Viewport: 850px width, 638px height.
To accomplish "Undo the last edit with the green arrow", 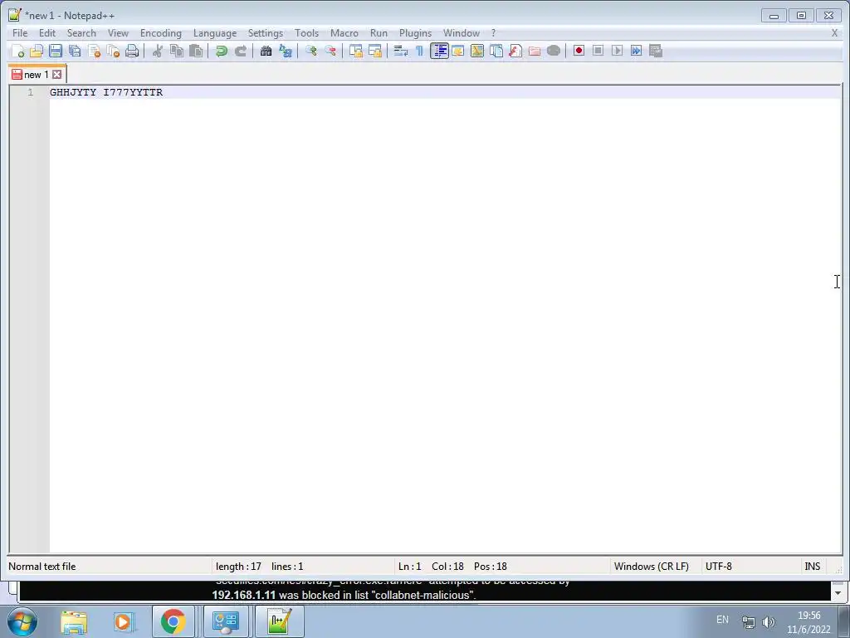I will [x=221, y=51].
